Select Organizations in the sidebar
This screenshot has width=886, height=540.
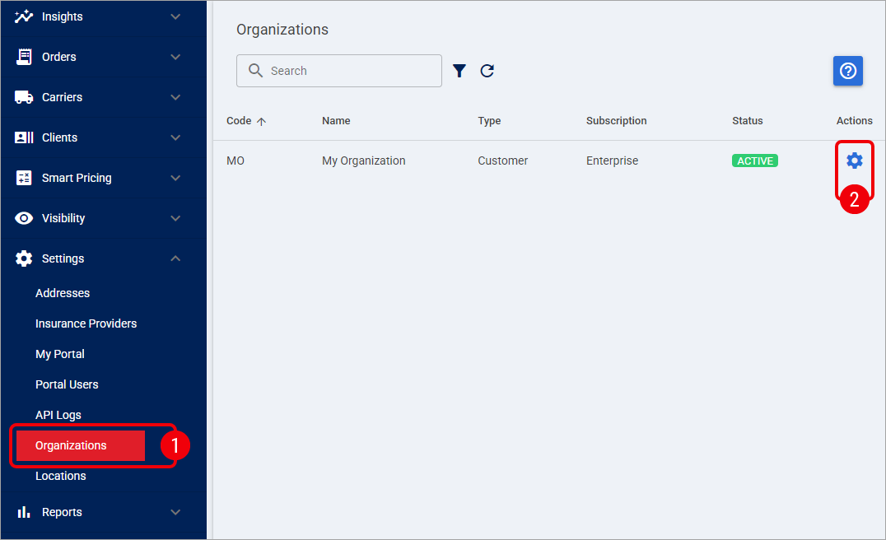point(81,445)
